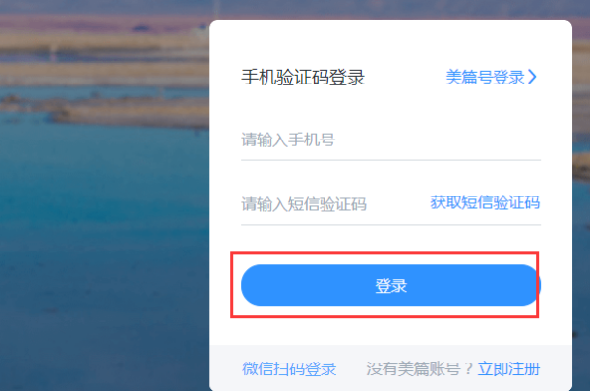This screenshot has height=391, width=590.
Task: Click the 请输入短信验证码 code field
Action: 331,204
